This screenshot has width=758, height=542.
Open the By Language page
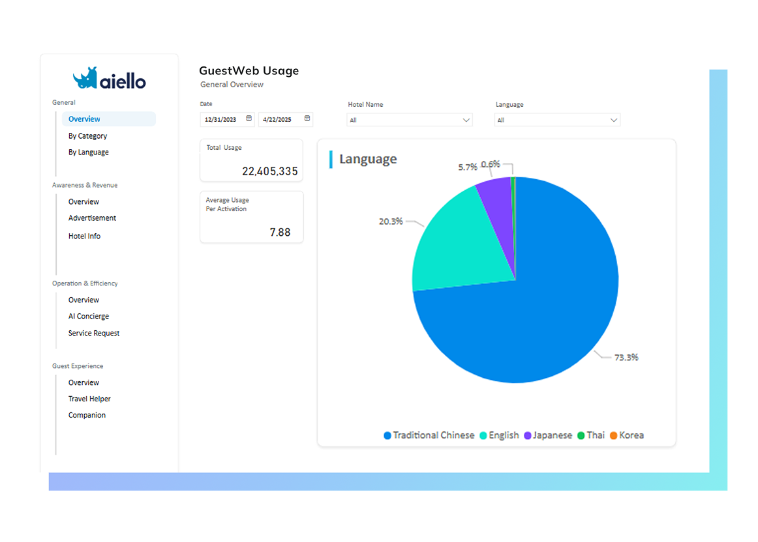(89, 152)
